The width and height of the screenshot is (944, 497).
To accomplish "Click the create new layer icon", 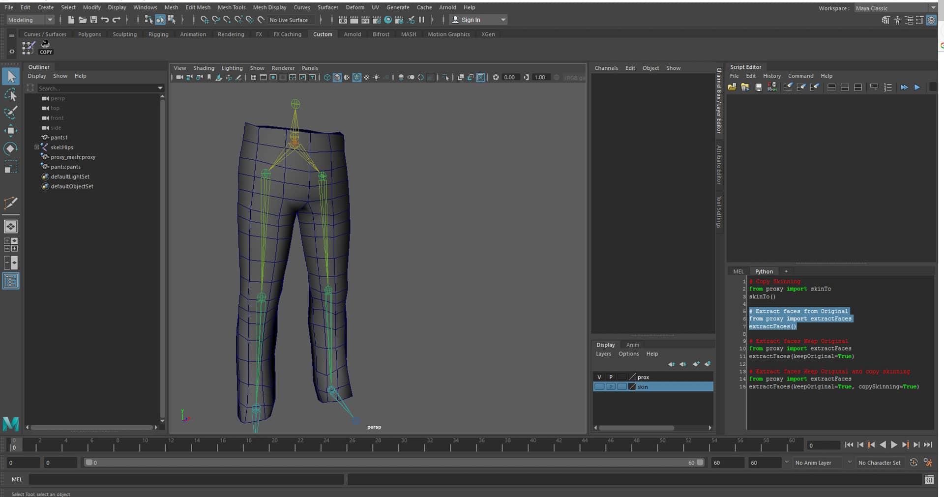I will 696,364.
